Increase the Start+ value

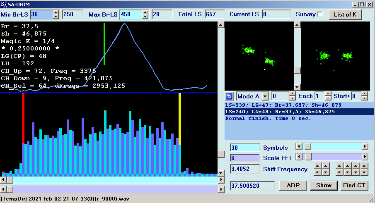click(x=364, y=94)
